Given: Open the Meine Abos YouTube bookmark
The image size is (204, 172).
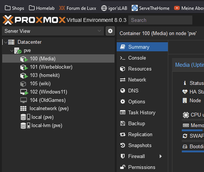Looking at the screenshot, I should (x=189, y=8).
